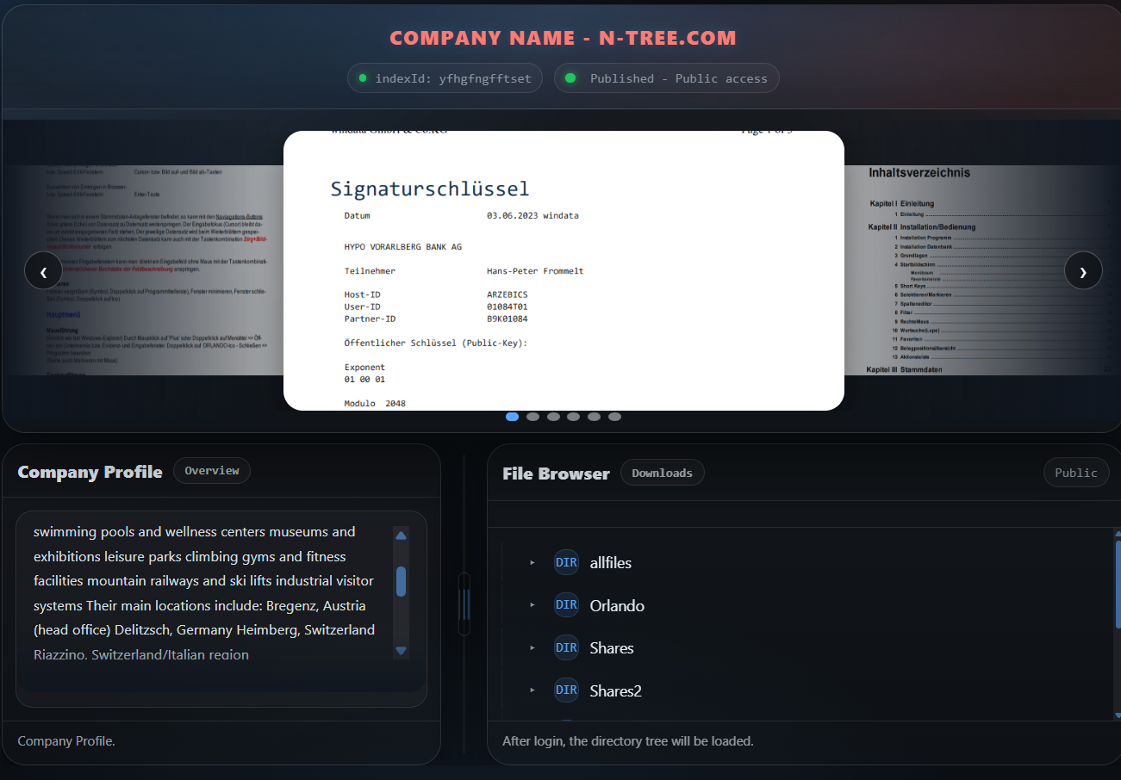Viewport: 1121px width, 780px height.
Task: Click the 'After login' directory tree notice
Action: click(x=628, y=740)
